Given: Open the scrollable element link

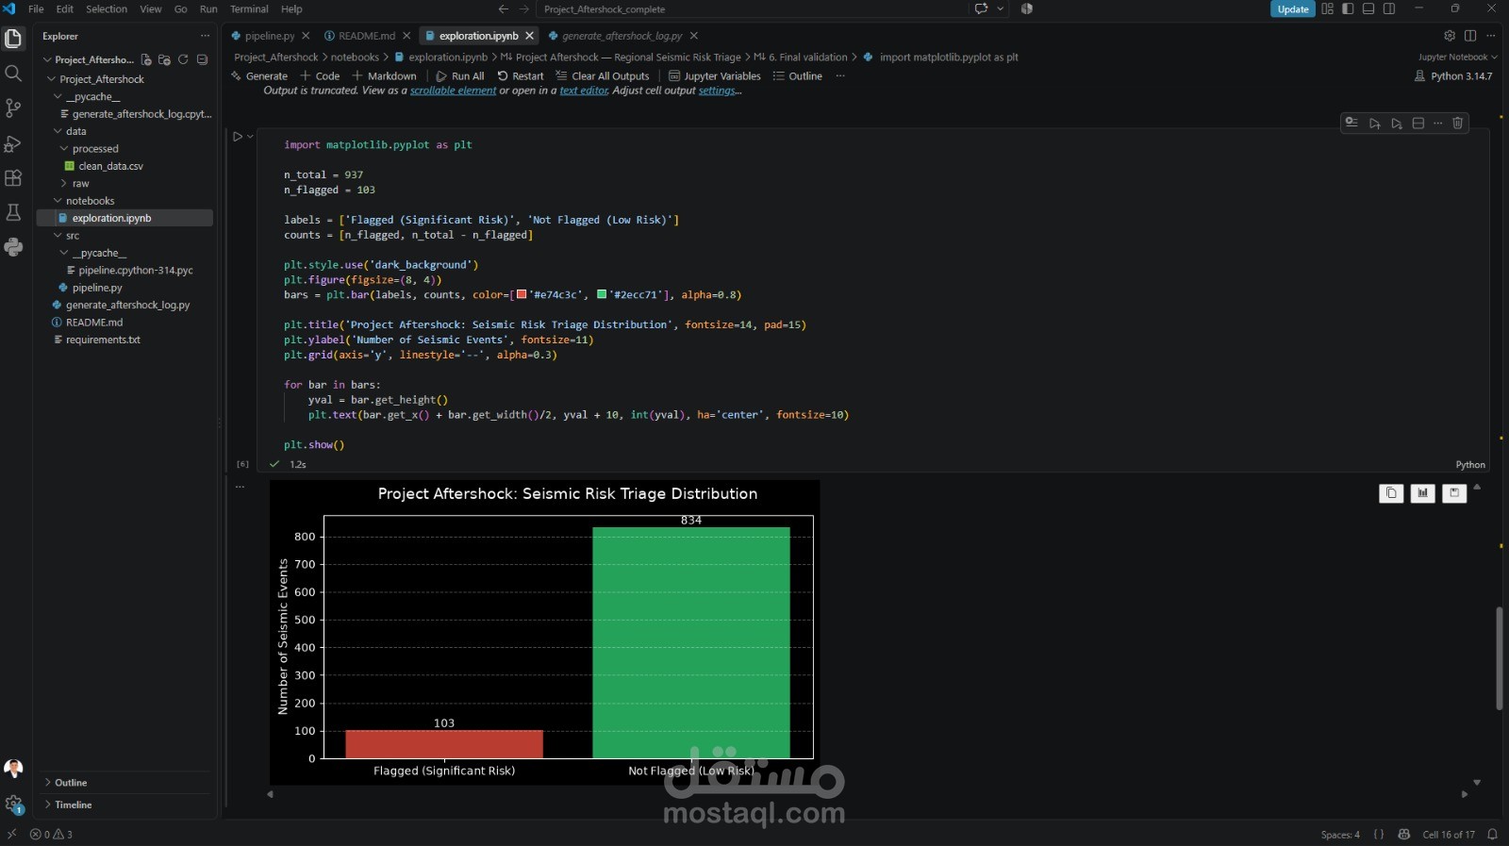Looking at the screenshot, I should (x=453, y=91).
